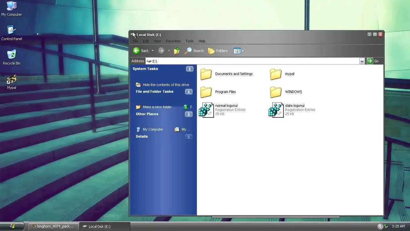Select the slate logonui registry file icon

tap(276, 110)
